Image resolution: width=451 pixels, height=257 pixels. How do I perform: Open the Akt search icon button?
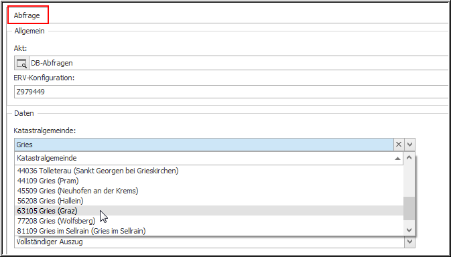pos(21,63)
